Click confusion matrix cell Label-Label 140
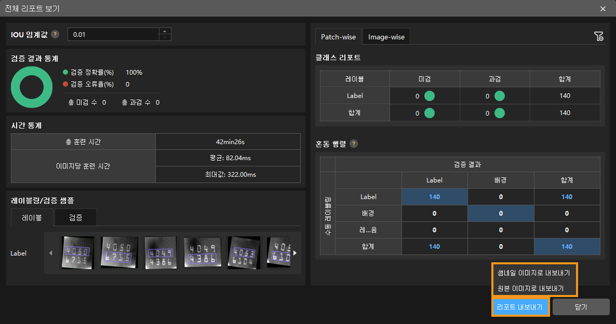This screenshot has height=324, width=616. [435, 197]
